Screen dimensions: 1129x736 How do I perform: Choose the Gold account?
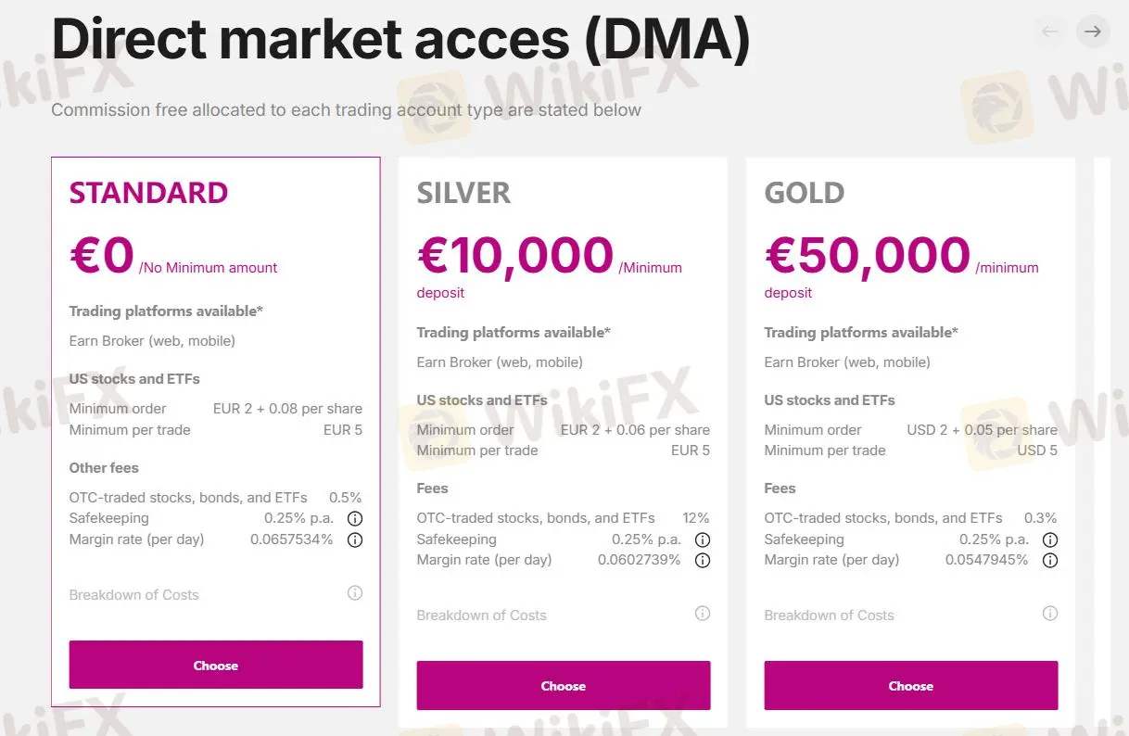[911, 685]
